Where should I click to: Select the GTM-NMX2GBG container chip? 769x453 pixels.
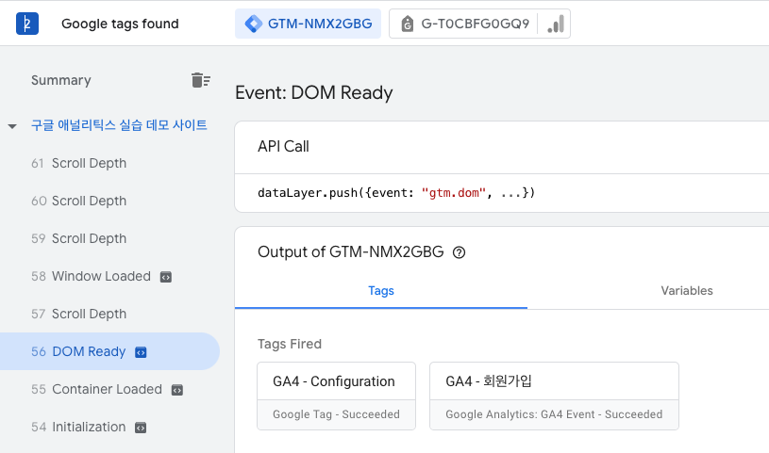[308, 24]
